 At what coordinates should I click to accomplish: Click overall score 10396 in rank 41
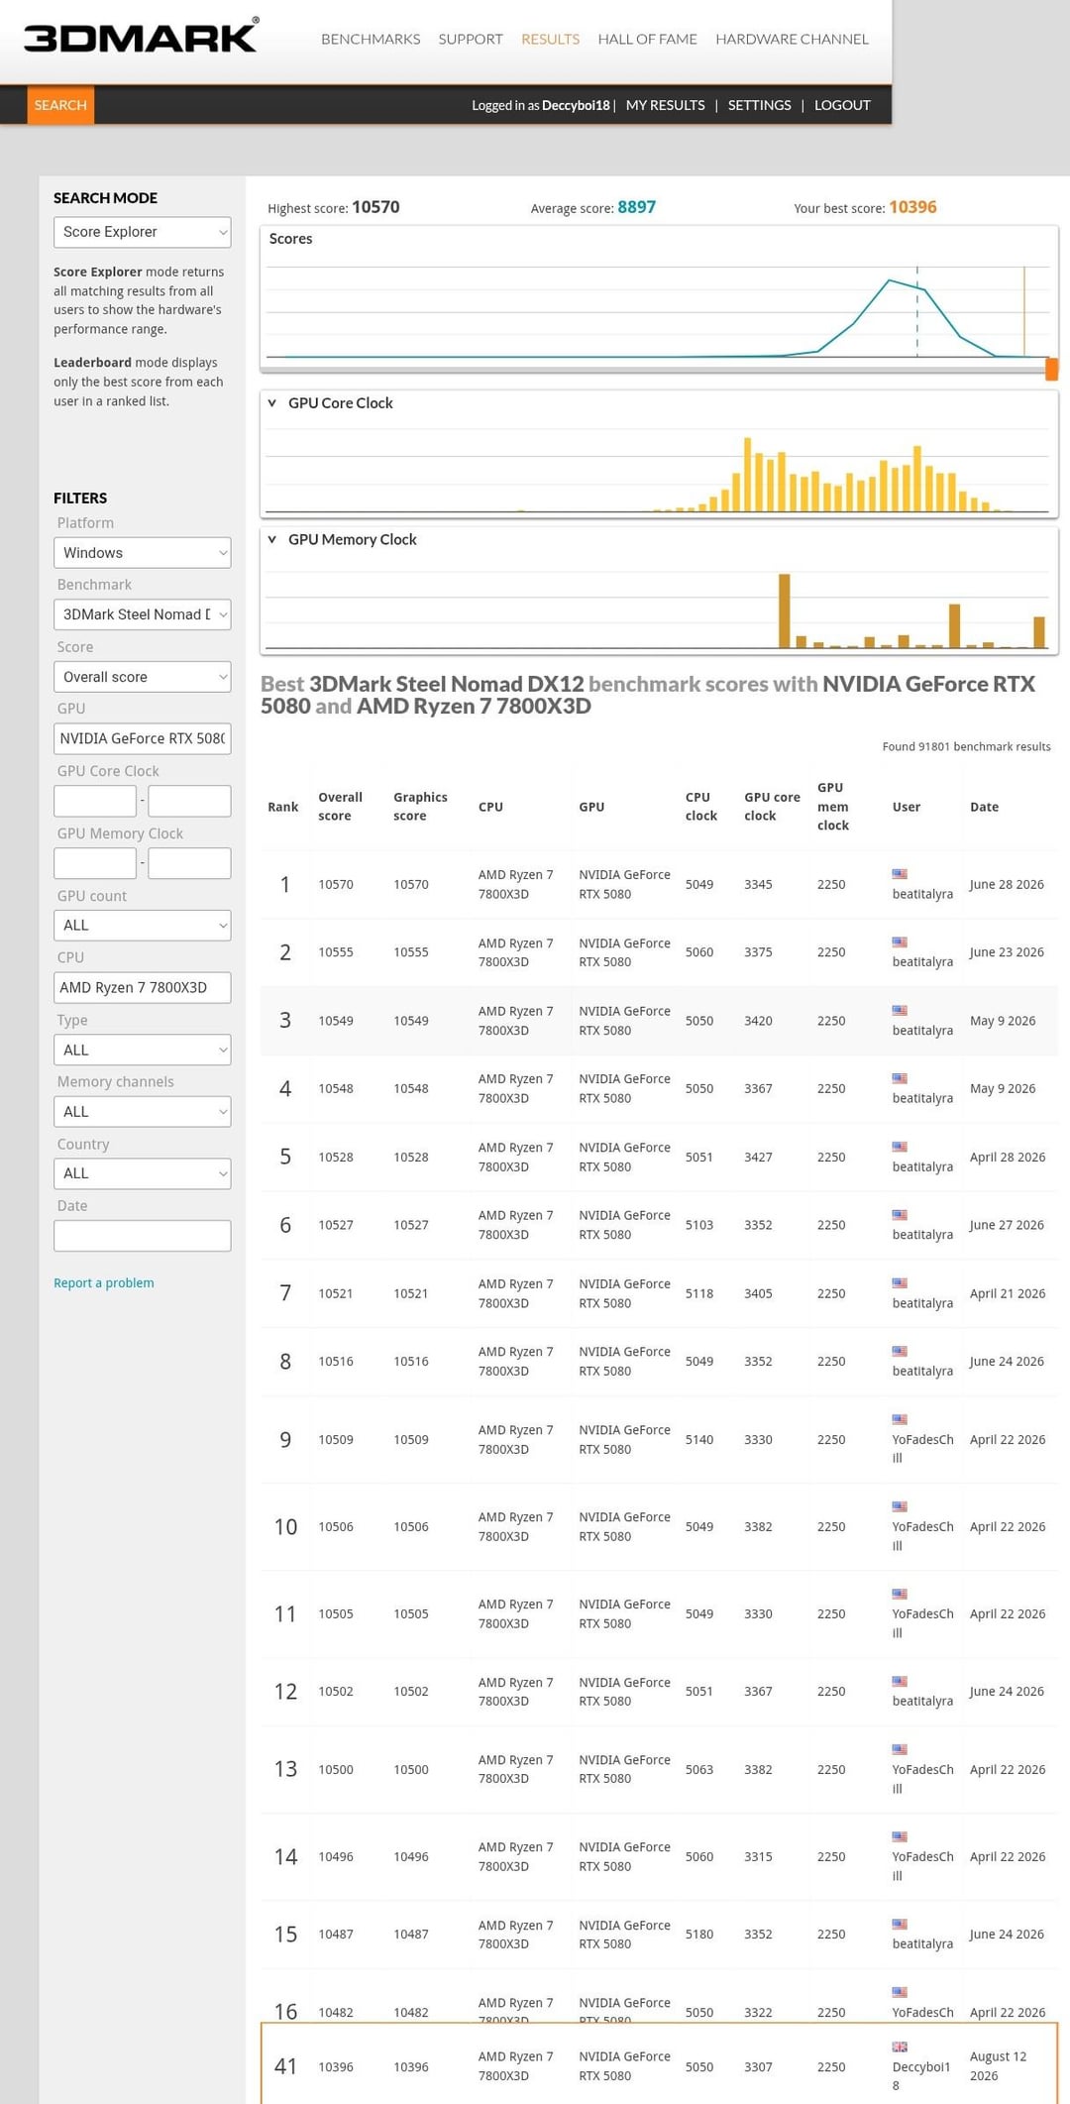(x=336, y=2066)
